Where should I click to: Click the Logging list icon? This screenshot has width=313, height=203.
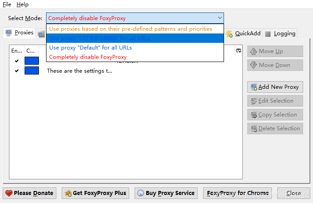(x=268, y=34)
